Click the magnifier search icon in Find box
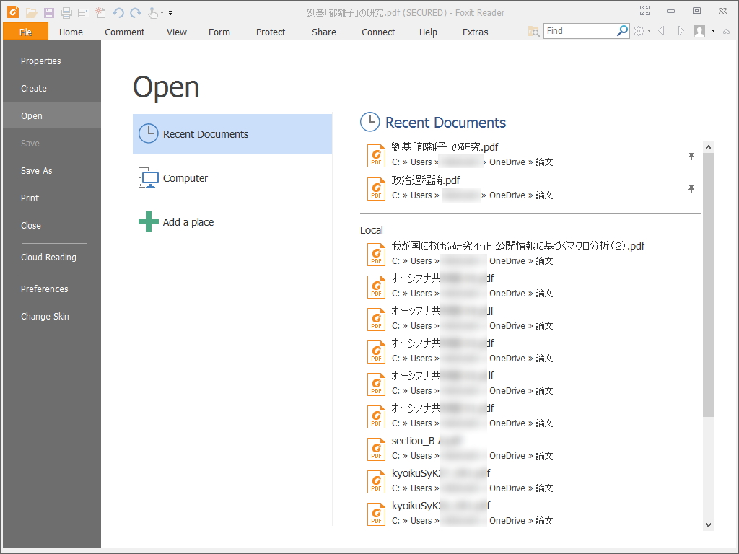 (622, 30)
